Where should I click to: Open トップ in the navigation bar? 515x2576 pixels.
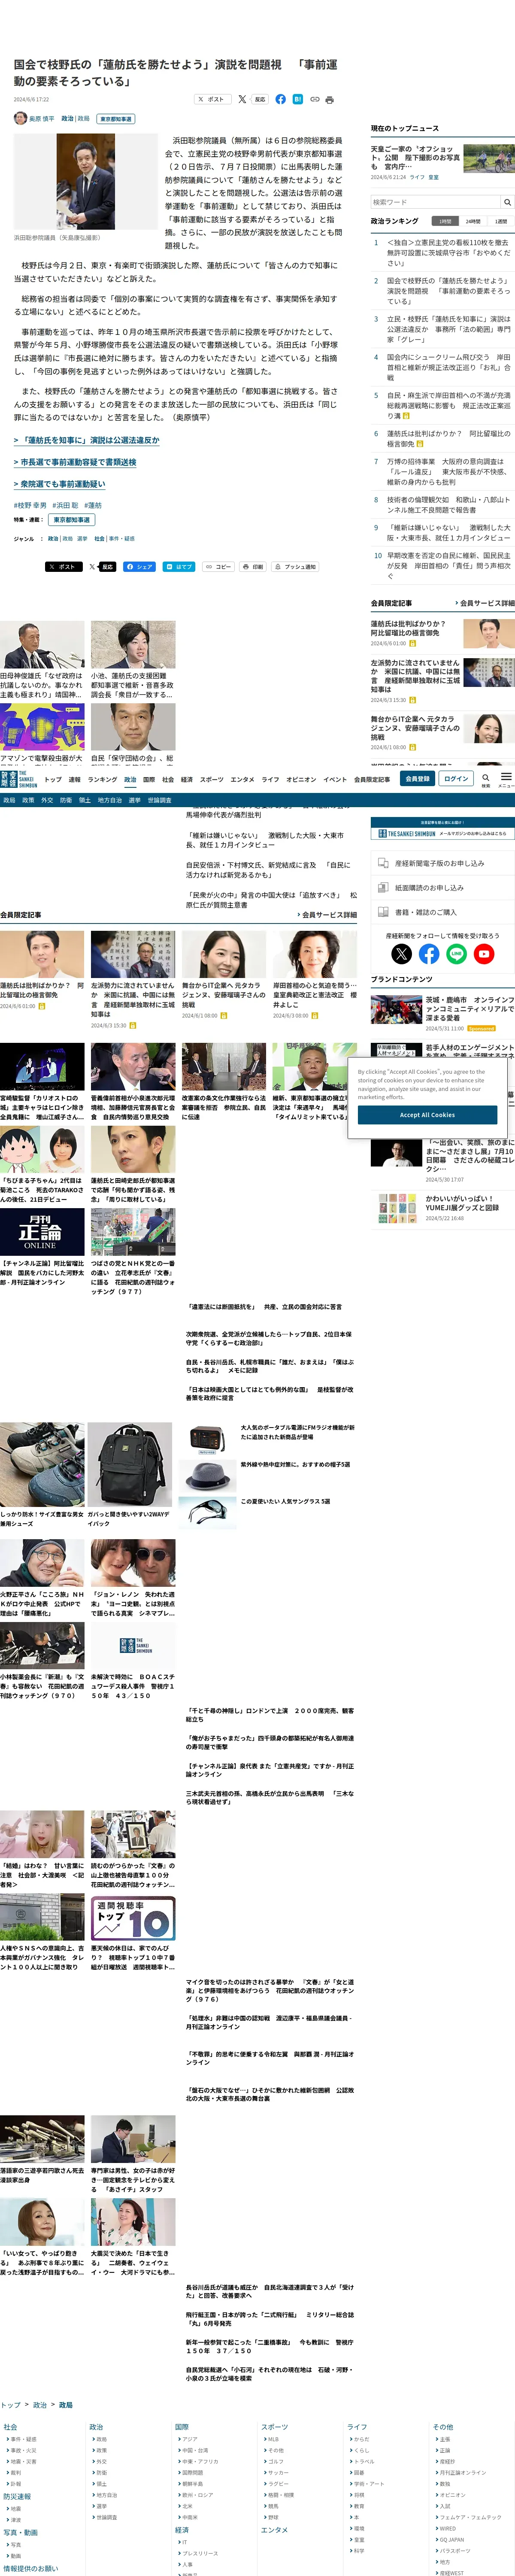click(53, 779)
